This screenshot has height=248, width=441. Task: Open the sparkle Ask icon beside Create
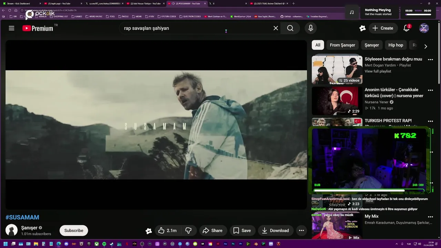click(x=362, y=28)
